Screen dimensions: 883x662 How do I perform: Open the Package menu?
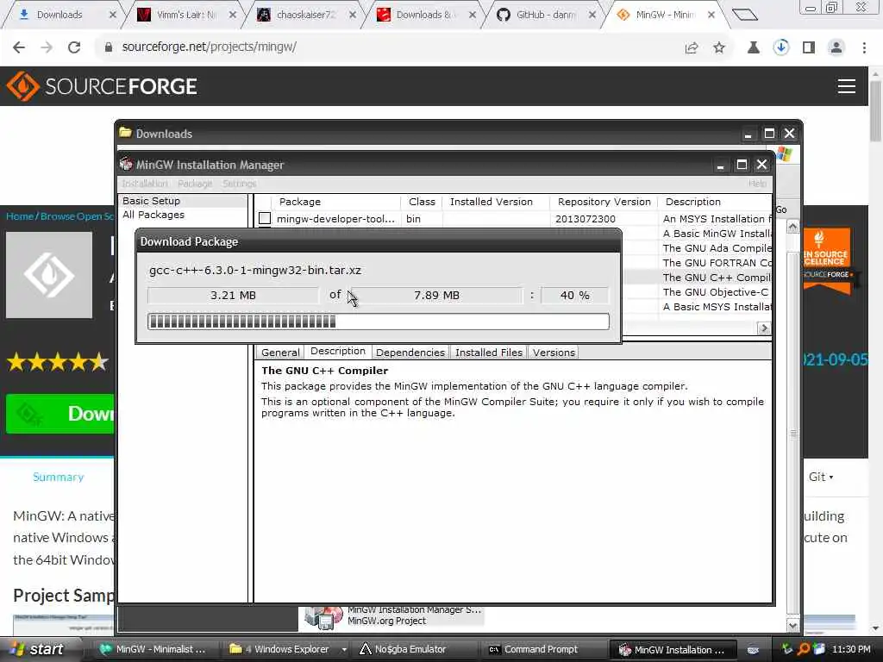click(x=195, y=184)
